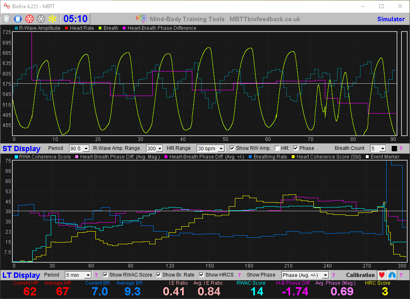This screenshot has height=299, width=410.
Task: Click the black color swatch near Breath Count
Action: 394,148
